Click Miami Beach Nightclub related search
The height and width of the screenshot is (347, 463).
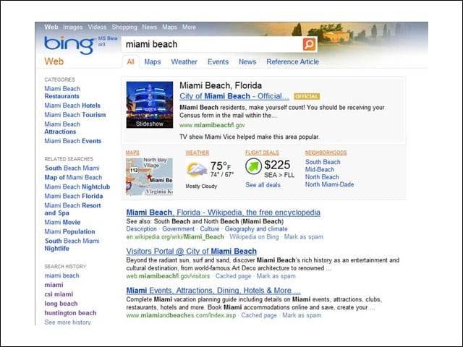tap(77, 187)
